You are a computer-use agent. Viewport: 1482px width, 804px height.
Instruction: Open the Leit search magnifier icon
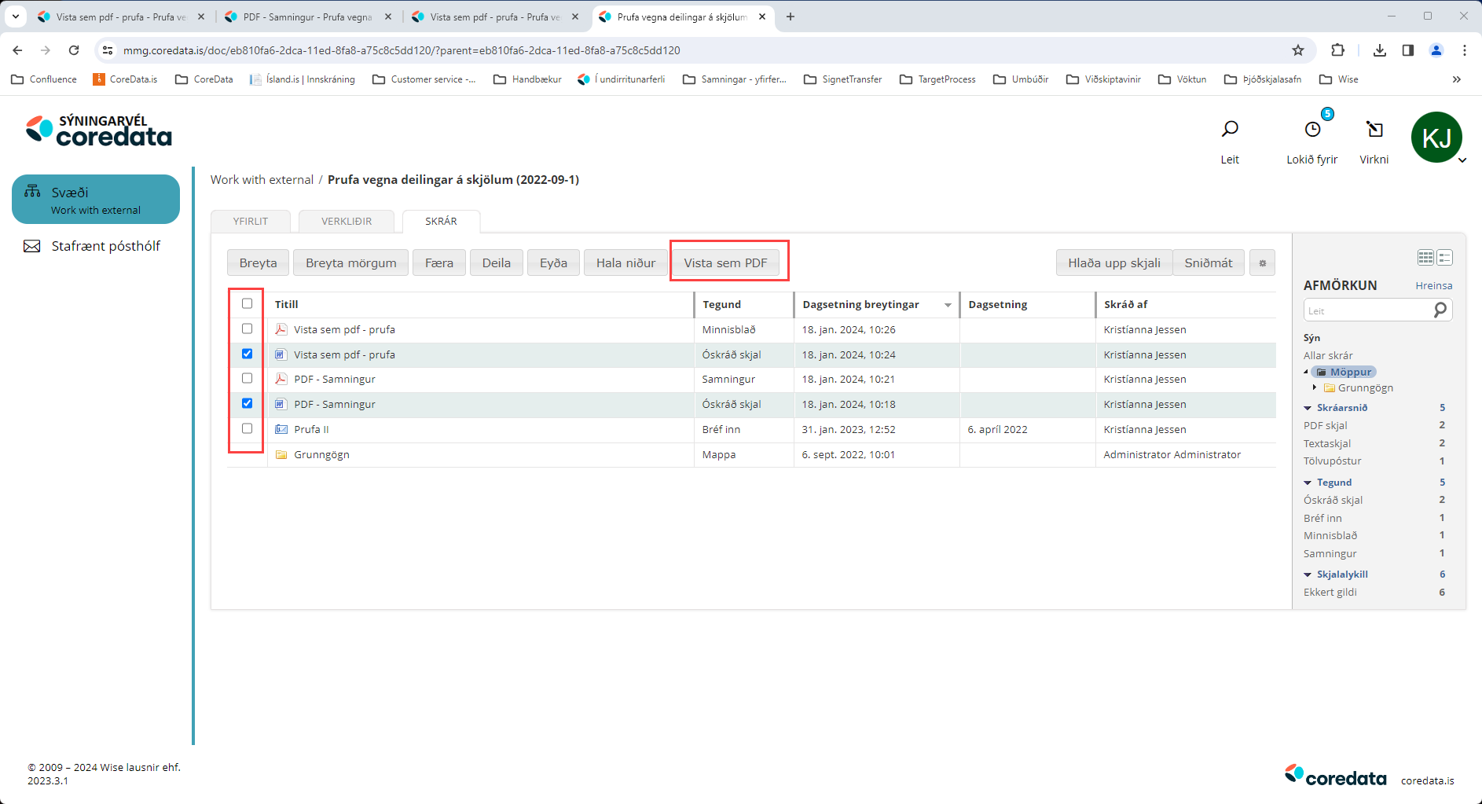[x=1230, y=130]
